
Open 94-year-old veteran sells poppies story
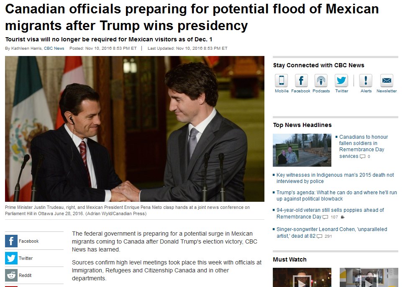pos(330,213)
